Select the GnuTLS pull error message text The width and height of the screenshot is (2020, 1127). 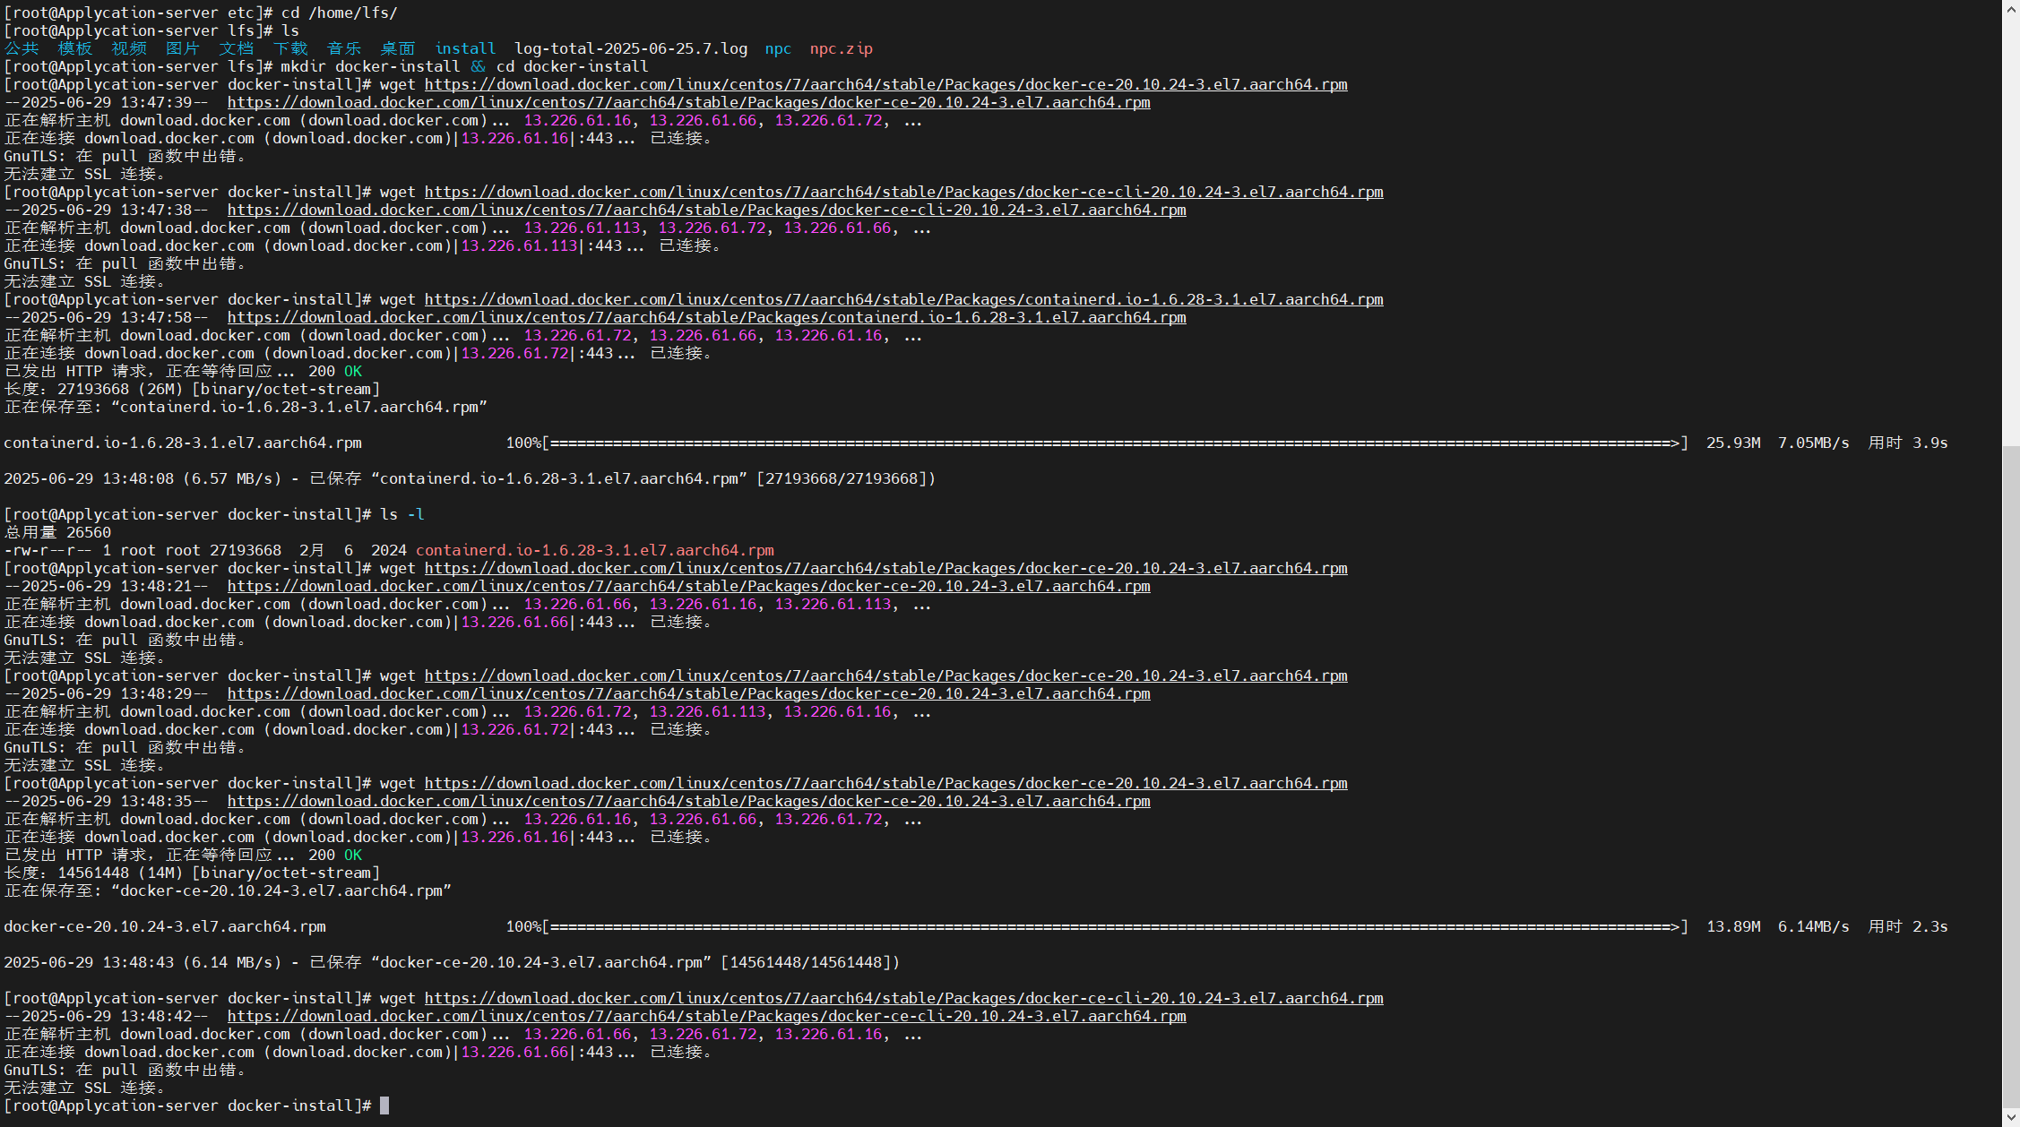click(x=125, y=156)
